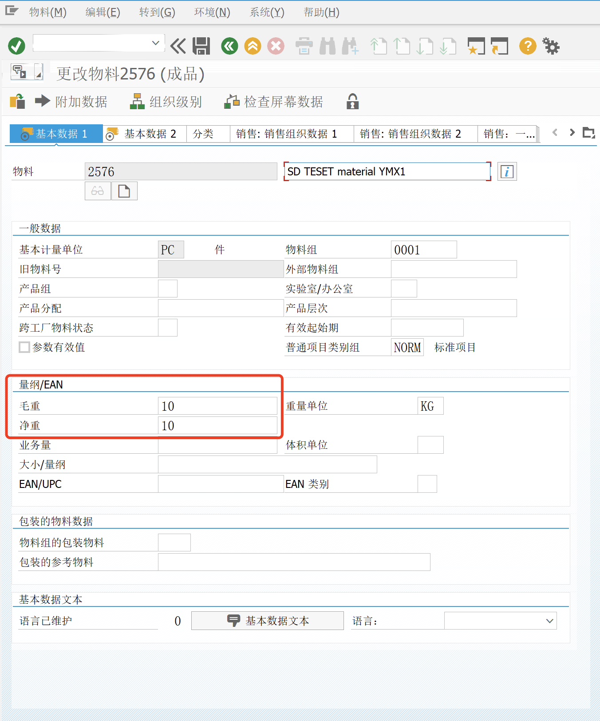Open the 销售: 销售组织数据 2 tab
The width and height of the screenshot is (600, 721).
[x=416, y=134]
